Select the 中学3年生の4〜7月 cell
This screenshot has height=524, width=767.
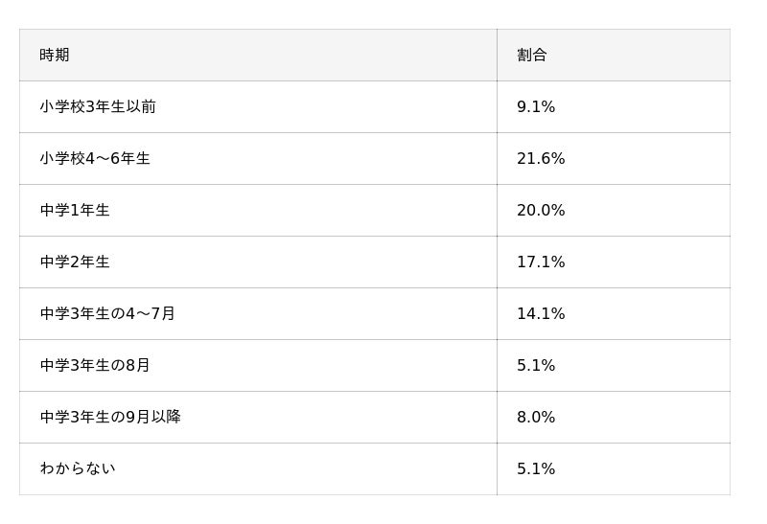click(x=107, y=313)
